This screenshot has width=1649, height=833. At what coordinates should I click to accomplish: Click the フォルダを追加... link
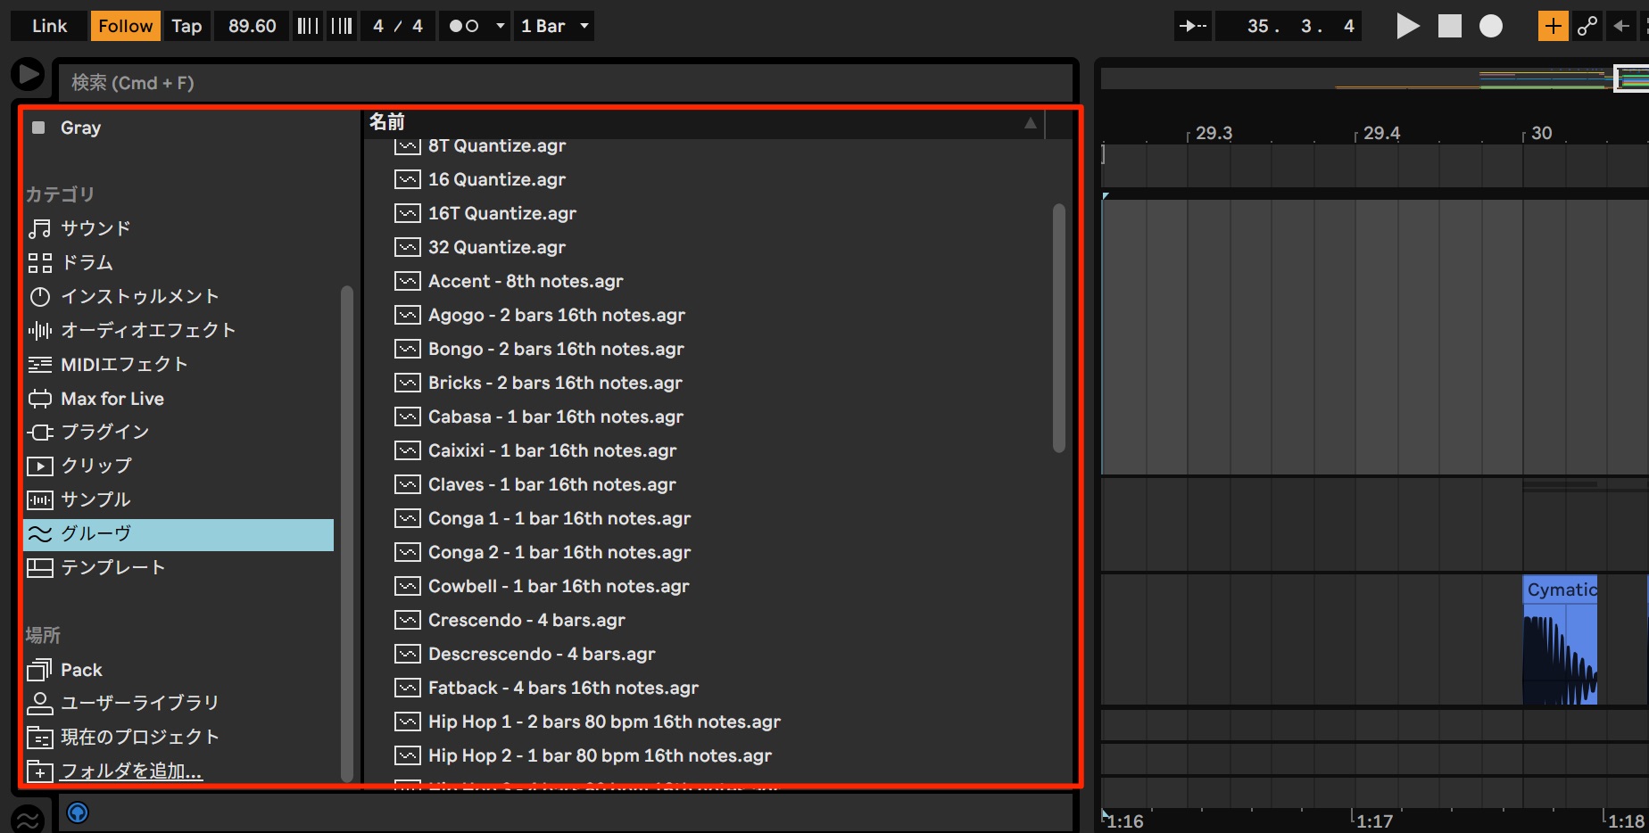pos(131,771)
